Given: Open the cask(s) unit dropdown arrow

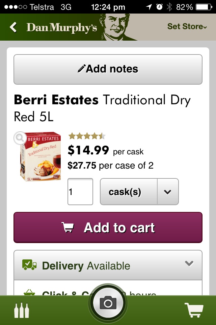Looking at the screenshot, I should click(x=168, y=192).
